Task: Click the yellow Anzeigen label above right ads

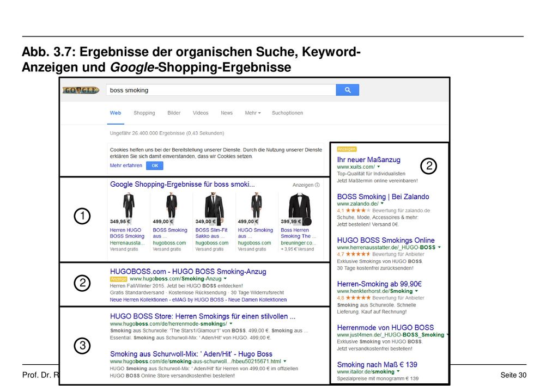Action: click(347, 149)
